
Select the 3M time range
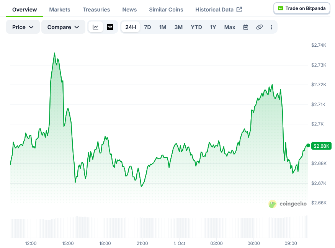(178, 27)
